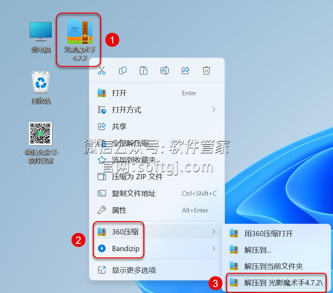Choose 添加到收藏夹 menu entry
This screenshot has height=293, width=333.
(157, 160)
